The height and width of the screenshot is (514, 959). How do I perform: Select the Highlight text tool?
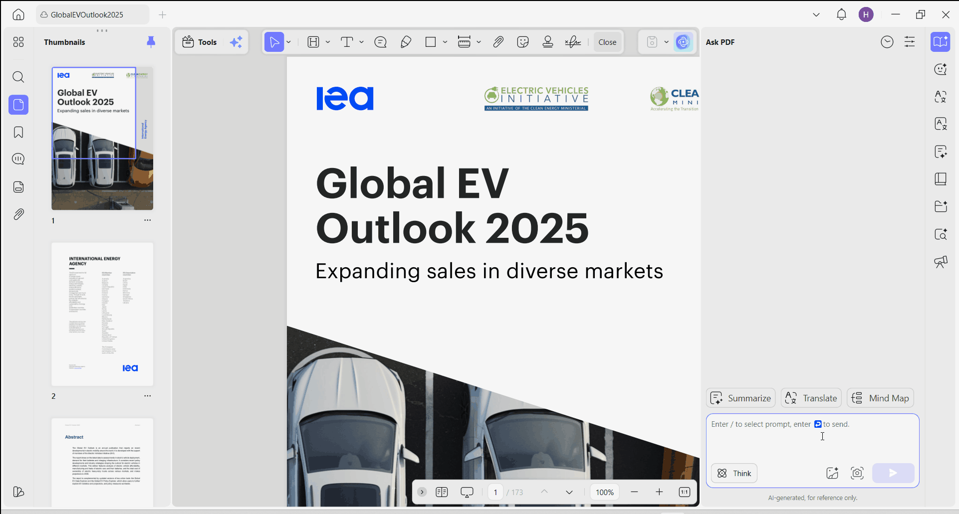click(313, 42)
